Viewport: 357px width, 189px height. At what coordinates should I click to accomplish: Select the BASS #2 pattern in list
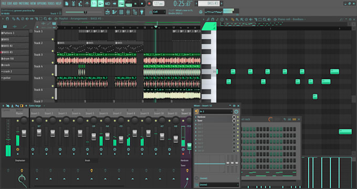click(15, 46)
